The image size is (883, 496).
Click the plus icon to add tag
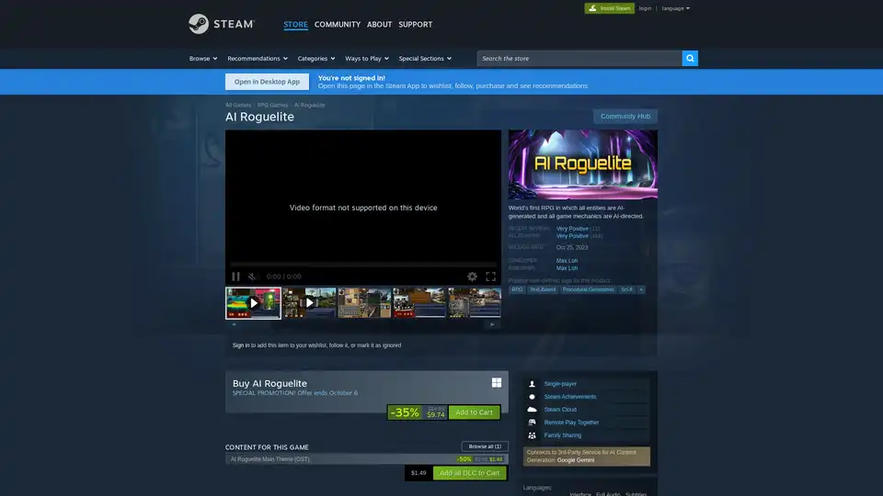[x=641, y=289]
